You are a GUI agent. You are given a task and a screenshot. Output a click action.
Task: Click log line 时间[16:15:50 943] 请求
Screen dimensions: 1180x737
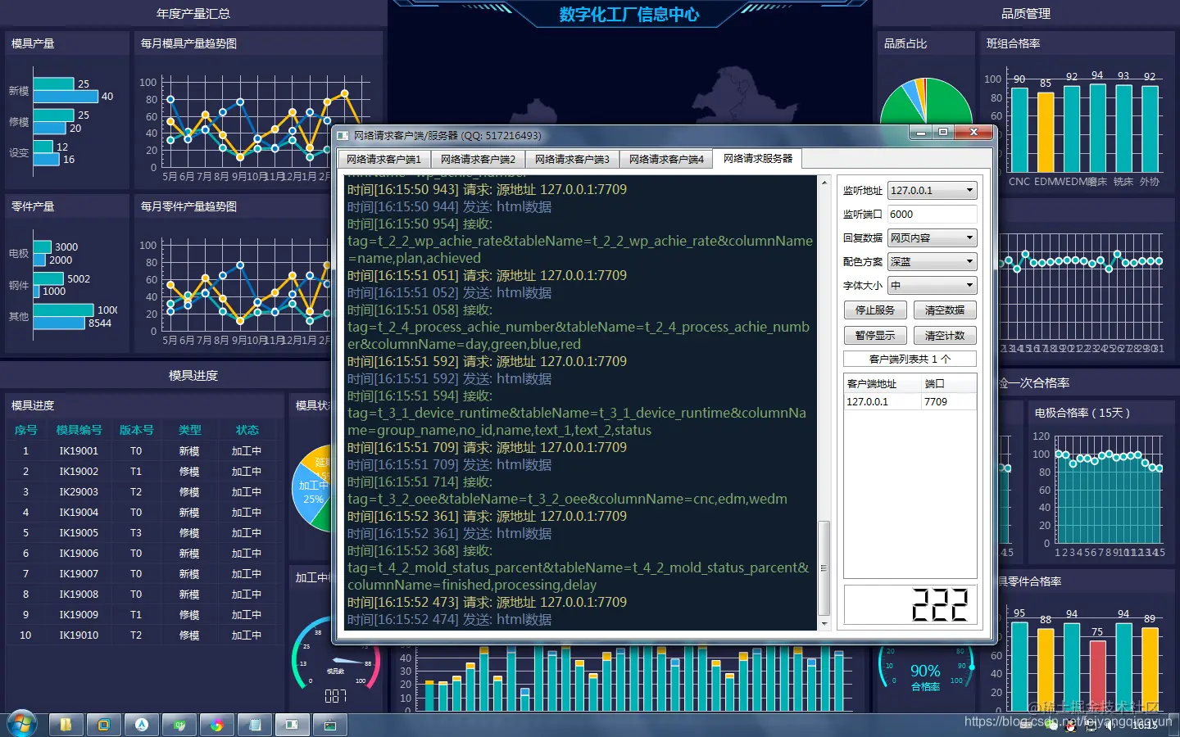click(487, 189)
